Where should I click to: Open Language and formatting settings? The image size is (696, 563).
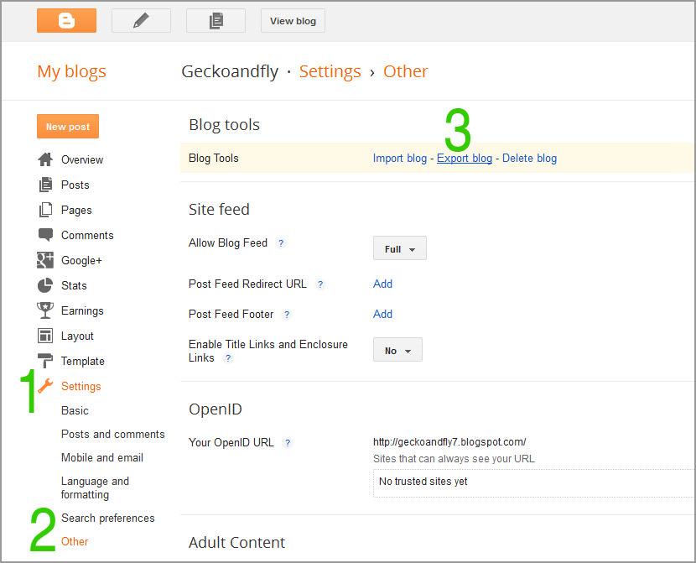tap(95, 488)
